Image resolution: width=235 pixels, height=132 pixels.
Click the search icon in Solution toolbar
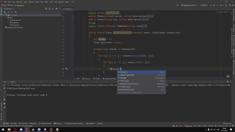(x=16, y=12)
